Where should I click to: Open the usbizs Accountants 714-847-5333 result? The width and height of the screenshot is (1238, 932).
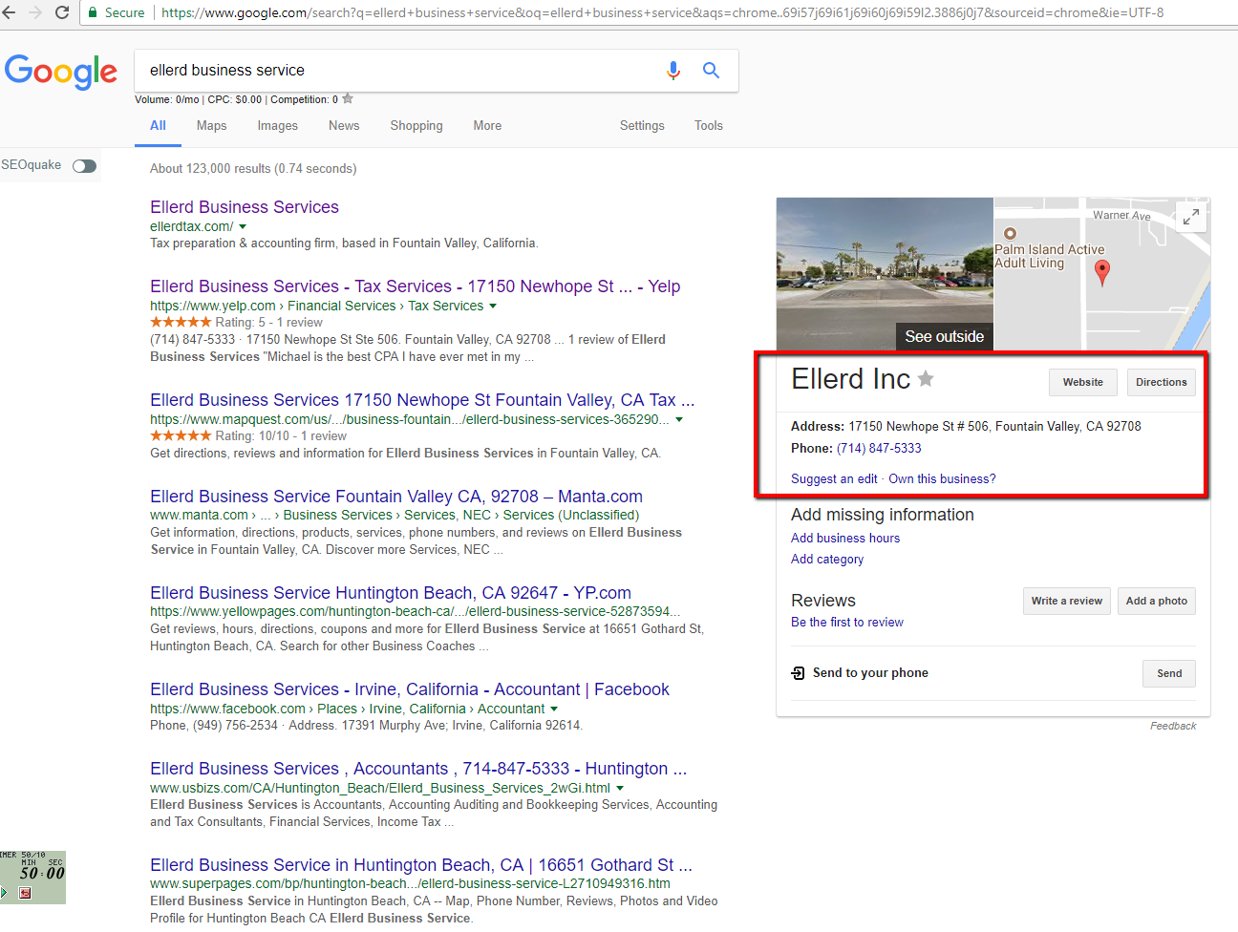click(x=418, y=769)
